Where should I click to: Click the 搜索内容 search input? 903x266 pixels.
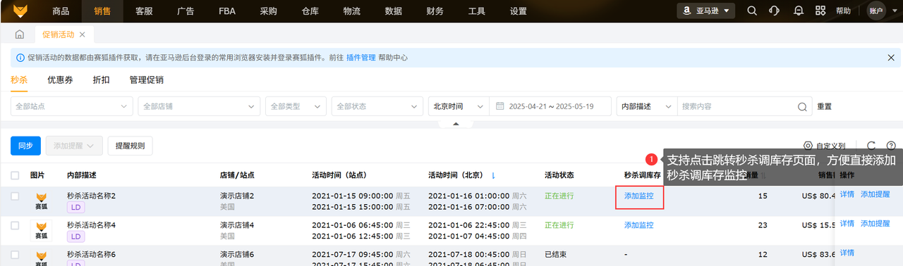pyautogui.click(x=737, y=106)
